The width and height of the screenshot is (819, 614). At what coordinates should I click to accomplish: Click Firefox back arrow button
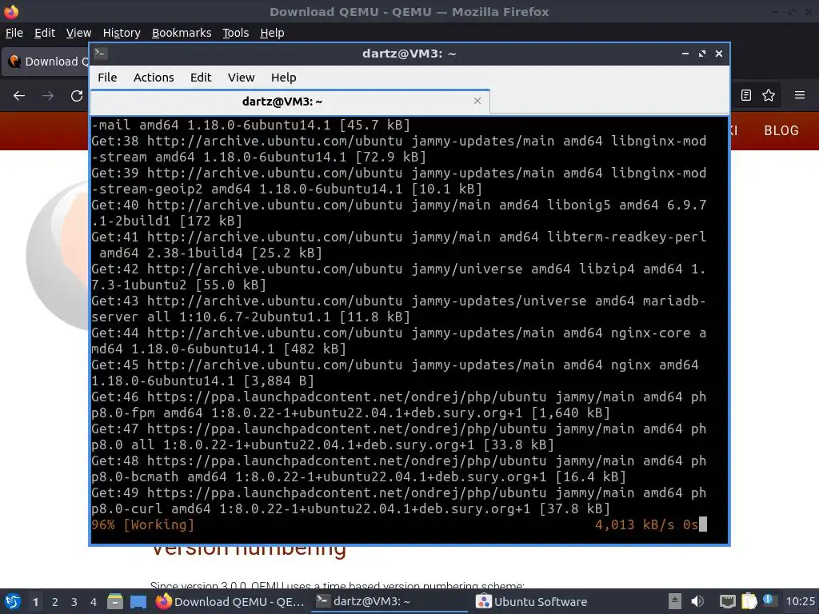click(19, 96)
